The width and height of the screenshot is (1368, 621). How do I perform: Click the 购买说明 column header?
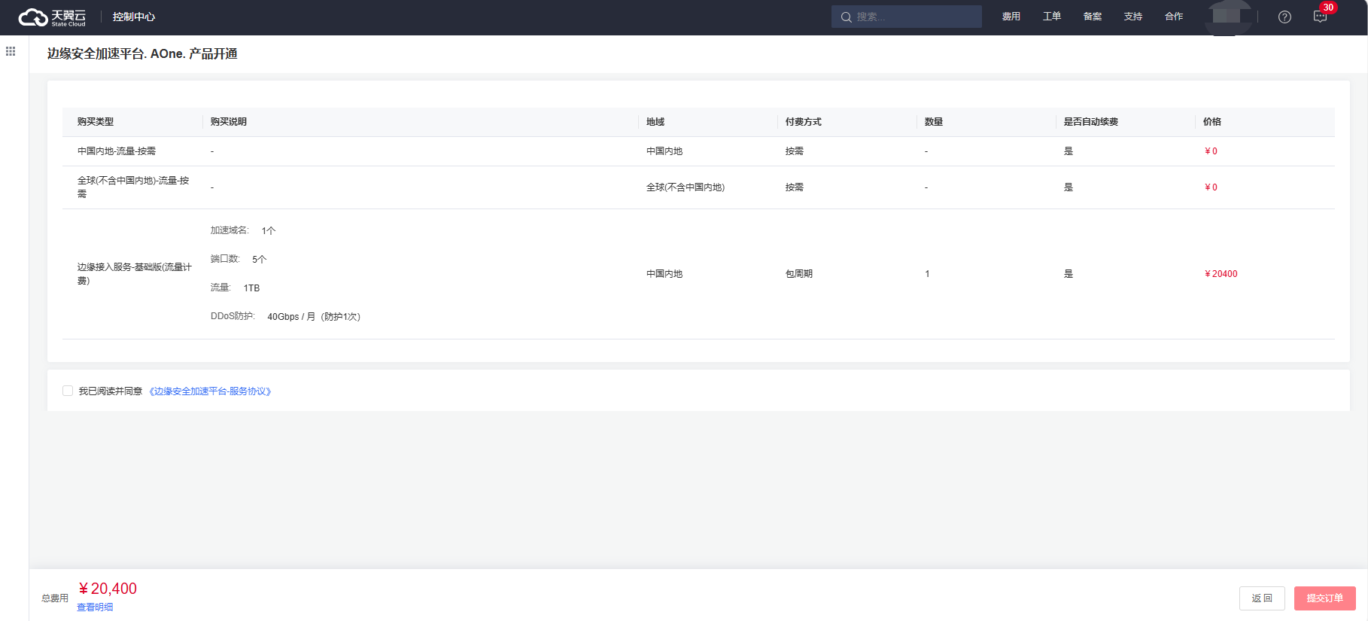(x=229, y=122)
